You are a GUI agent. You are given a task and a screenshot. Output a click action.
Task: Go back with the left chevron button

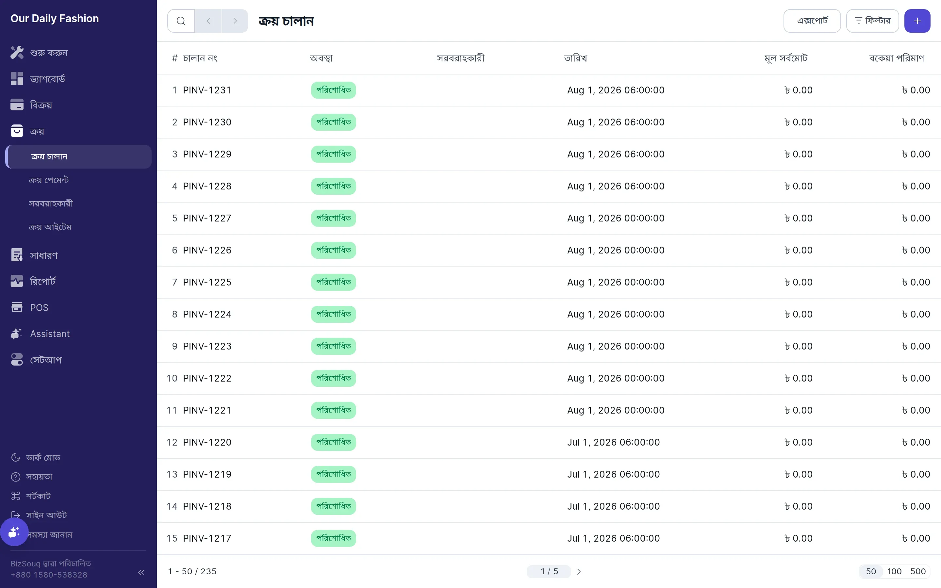pyautogui.click(x=208, y=21)
